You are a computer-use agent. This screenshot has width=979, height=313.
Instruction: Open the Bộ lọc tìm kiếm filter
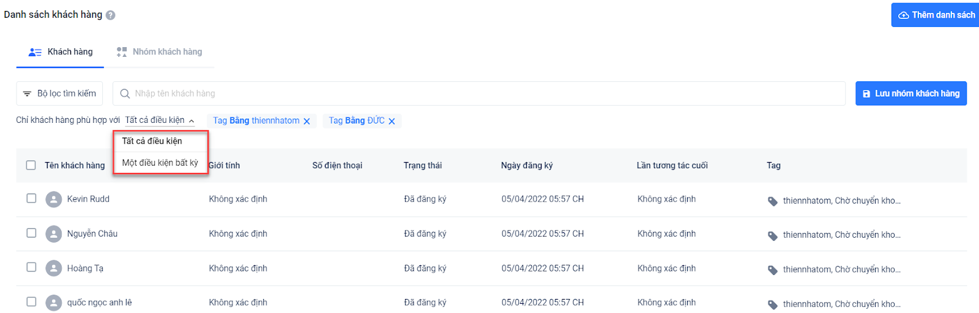pos(59,94)
